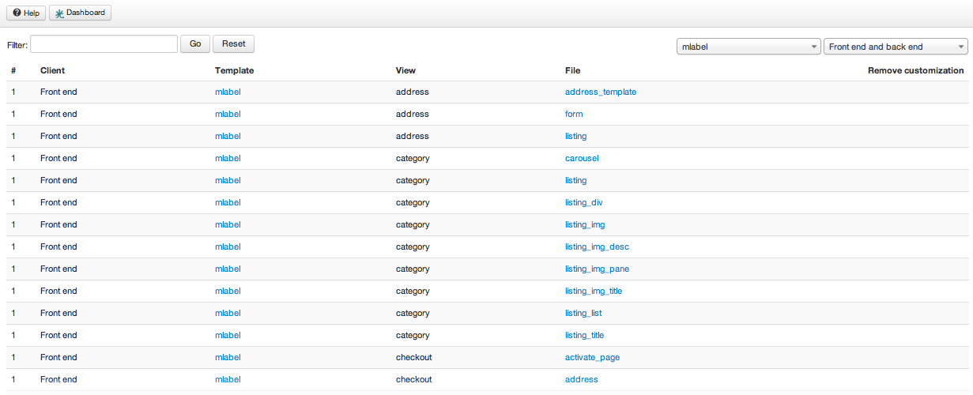This screenshot has height=395, width=973.
Task: Open the address_template file link
Action: (601, 92)
